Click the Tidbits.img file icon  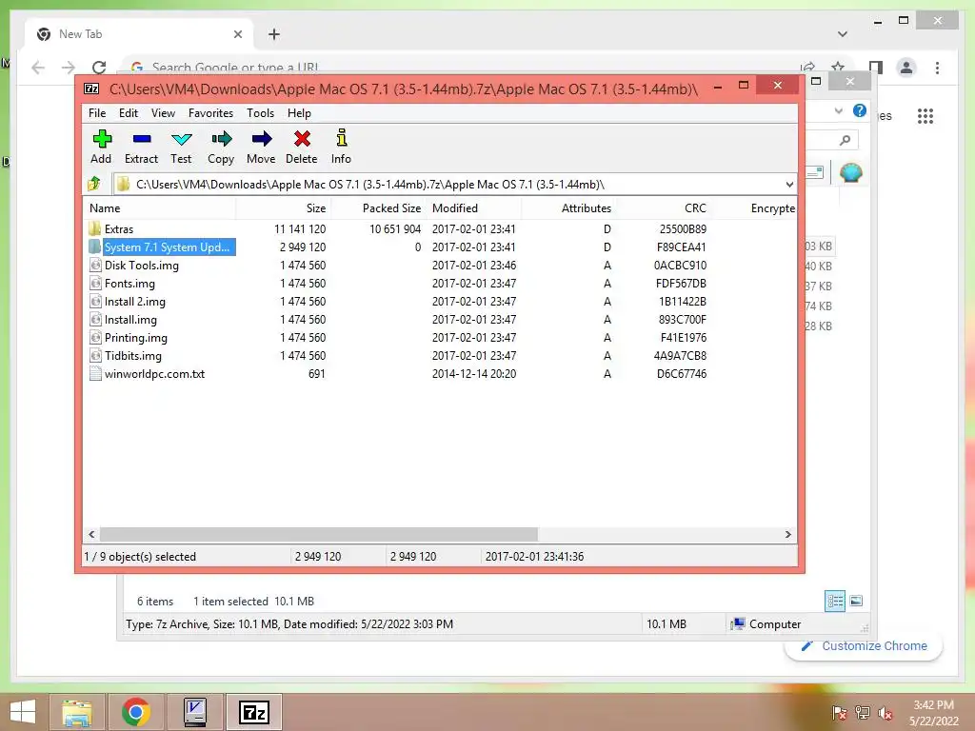[95, 355]
